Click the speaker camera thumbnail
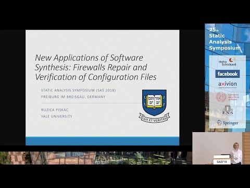 pos(221,148)
